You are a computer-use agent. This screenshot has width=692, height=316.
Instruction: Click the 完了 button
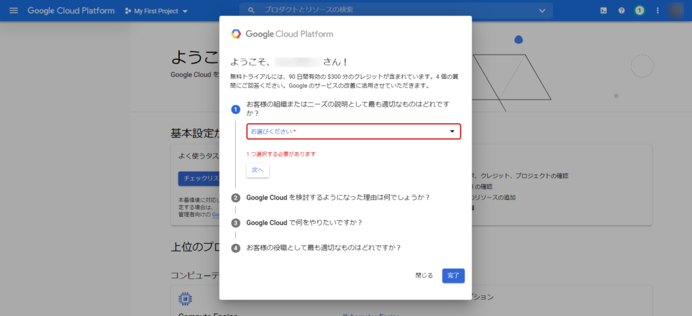click(453, 276)
